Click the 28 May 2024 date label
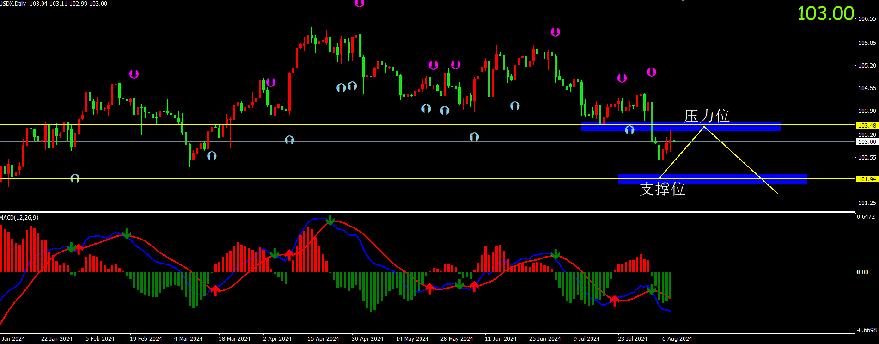This screenshot has height=344, width=879. tap(457, 339)
